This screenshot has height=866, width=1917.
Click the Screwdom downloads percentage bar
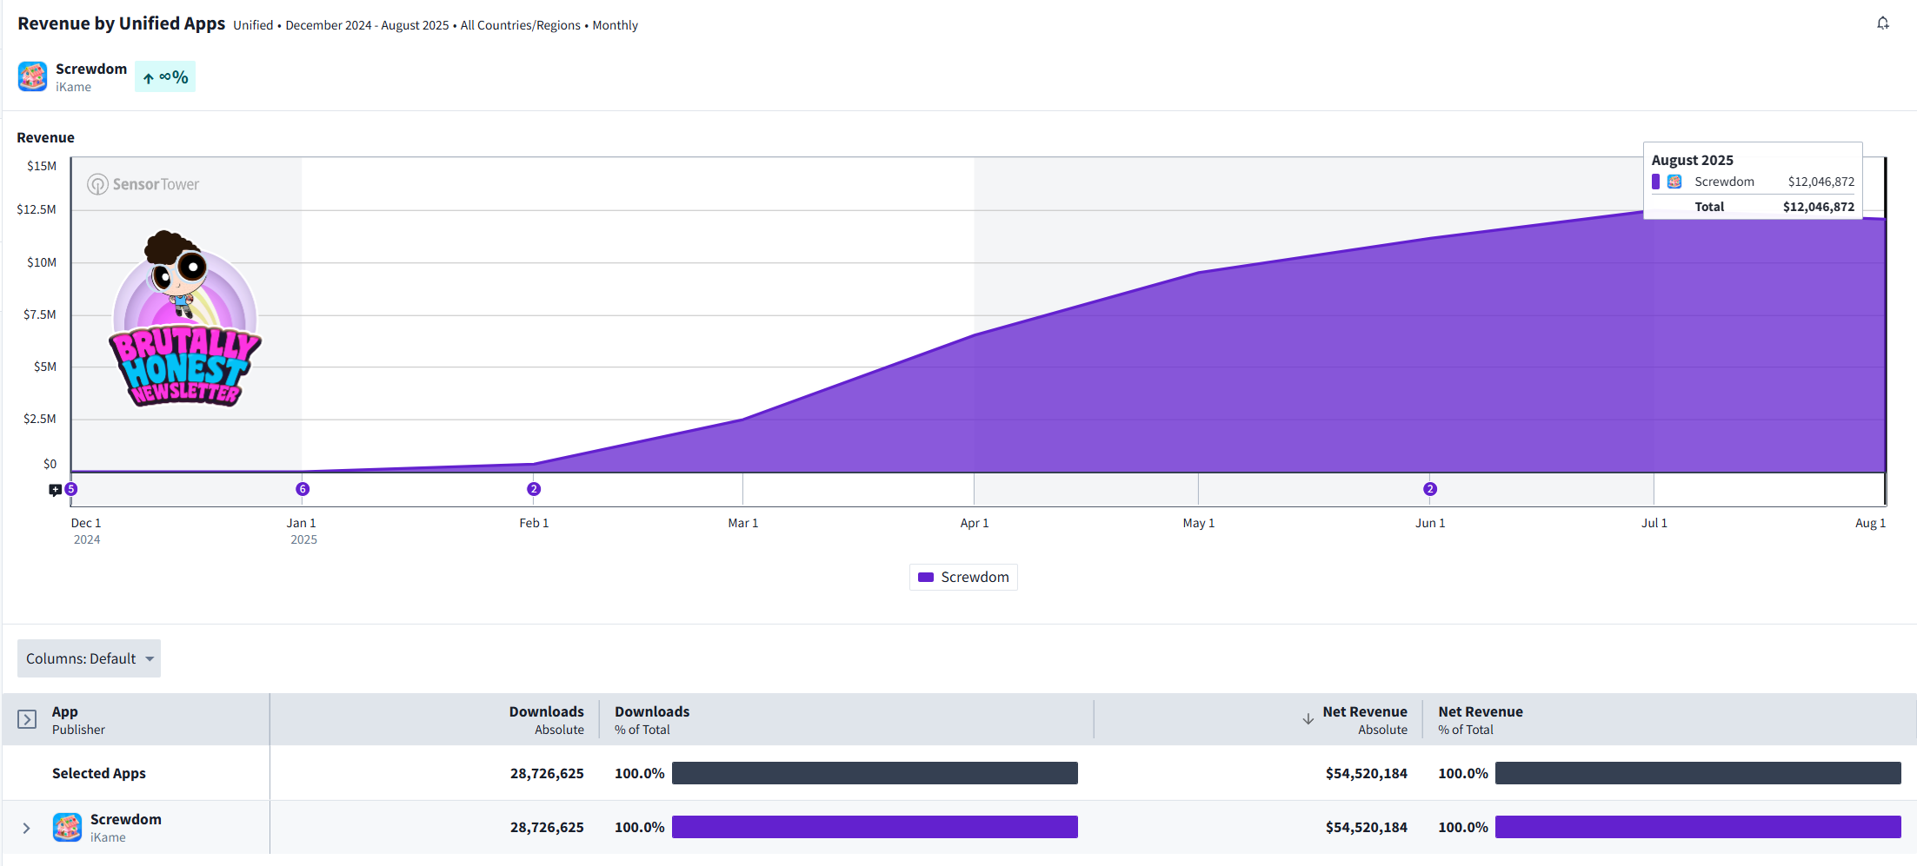875,827
